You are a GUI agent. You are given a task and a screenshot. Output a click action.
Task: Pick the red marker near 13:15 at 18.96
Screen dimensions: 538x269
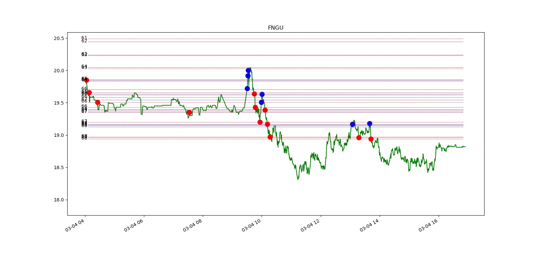[x=359, y=138]
